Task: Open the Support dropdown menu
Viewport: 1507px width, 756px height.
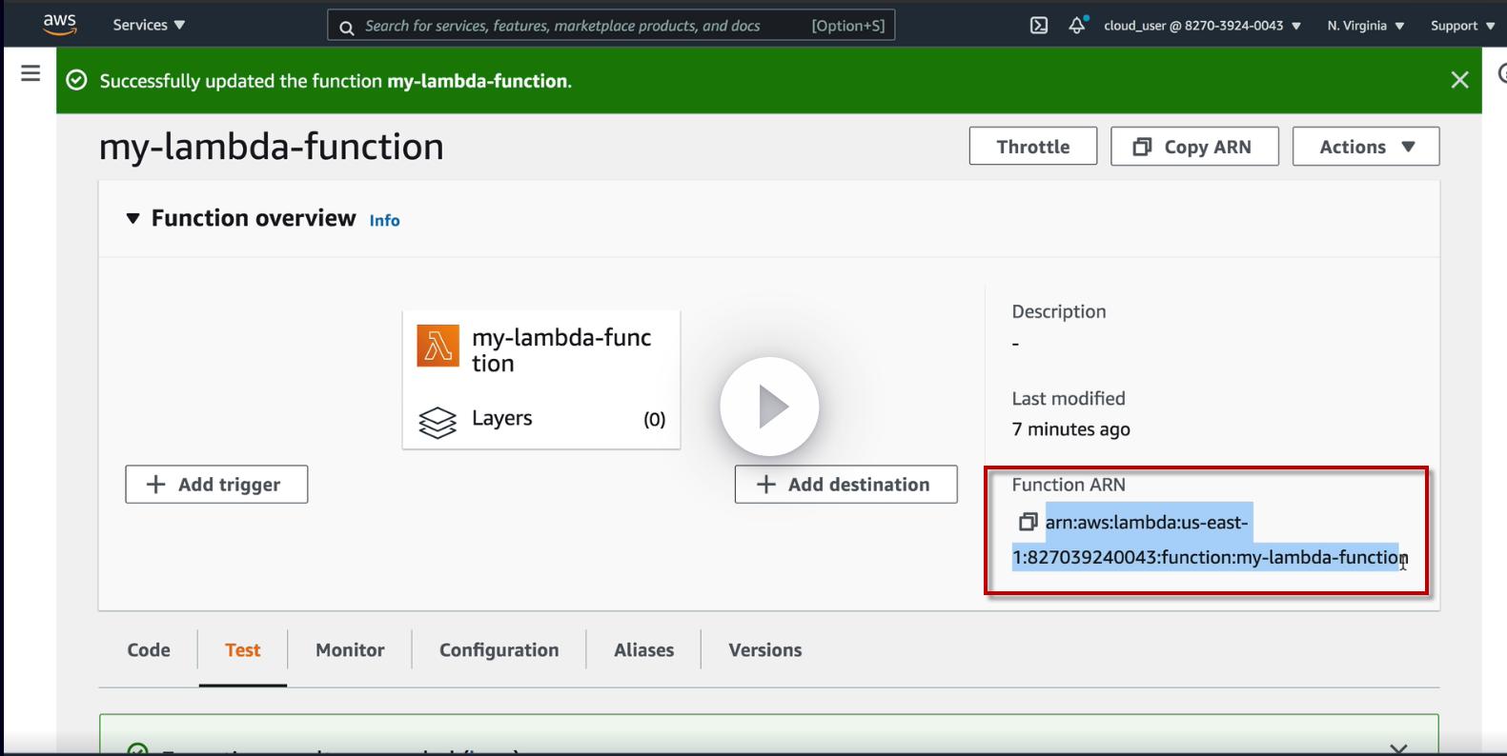Action: (1462, 26)
